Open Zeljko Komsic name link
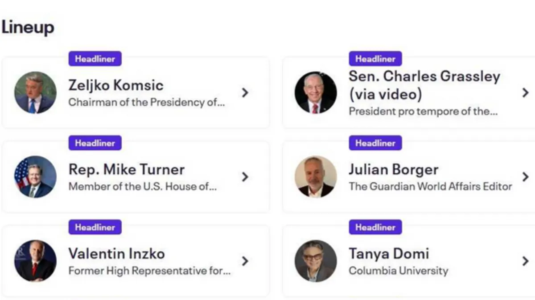This screenshot has height=300, width=535. click(116, 85)
